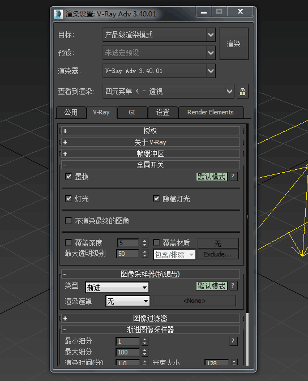
Task: Click the 光束大小 value field
Action: click(217, 362)
